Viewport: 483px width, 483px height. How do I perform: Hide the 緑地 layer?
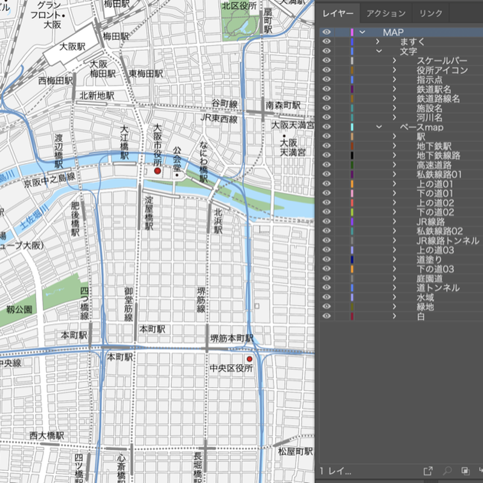[x=327, y=307]
